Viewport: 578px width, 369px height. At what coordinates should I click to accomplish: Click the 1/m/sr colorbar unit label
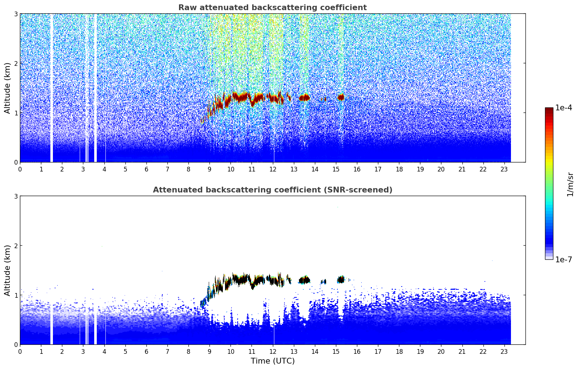point(570,184)
